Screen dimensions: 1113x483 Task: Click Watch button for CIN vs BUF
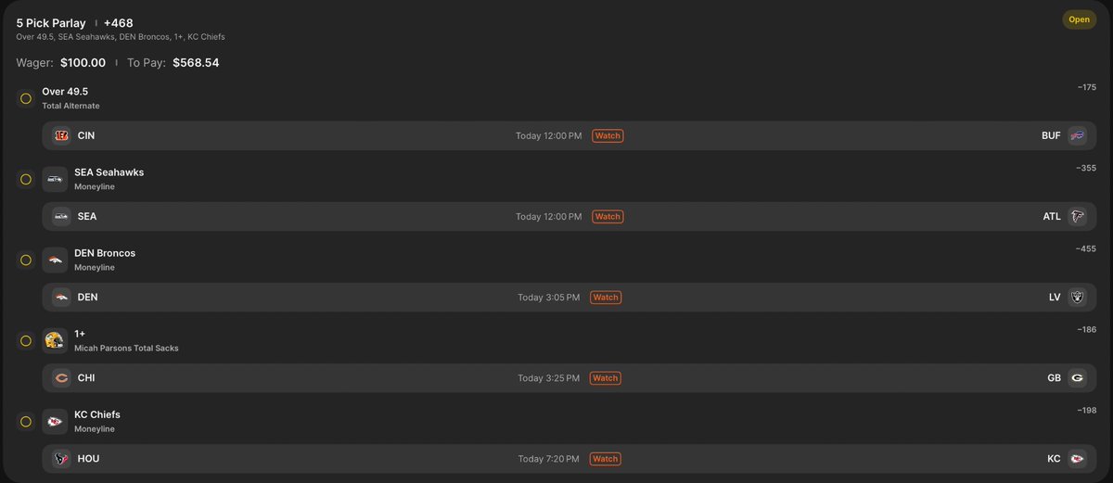[x=608, y=135]
